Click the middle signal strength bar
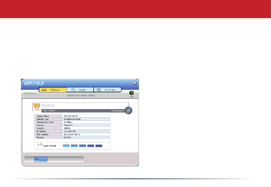This screenshot has width=271, height=187. [82, 146]
